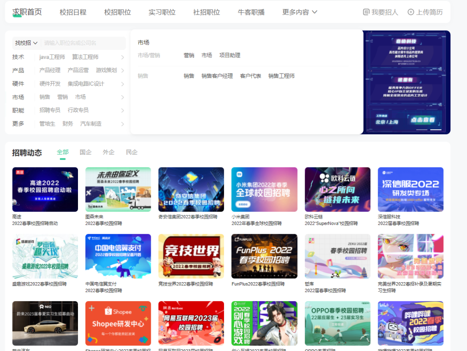Click the 我要招人 recruiter icon
This screenshot has width=467, height=351.
pos(366,12)
